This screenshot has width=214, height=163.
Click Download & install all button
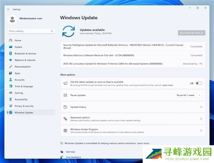point(192,33)
